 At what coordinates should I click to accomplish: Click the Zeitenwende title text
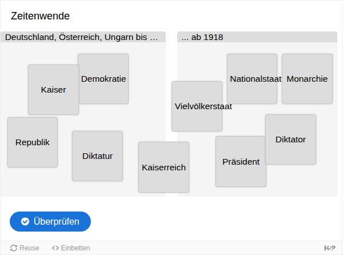click(40, 16)
